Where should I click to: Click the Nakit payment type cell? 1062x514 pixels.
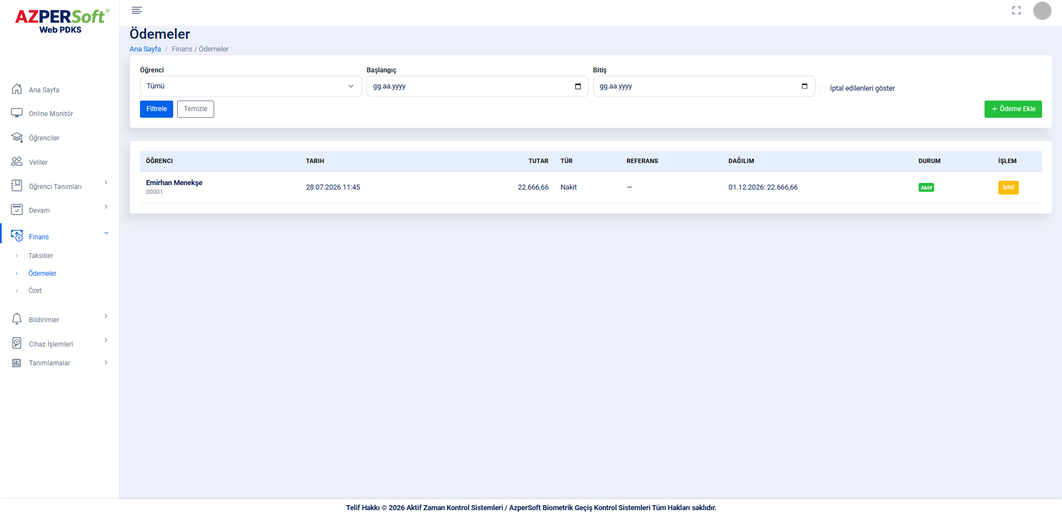568,187
